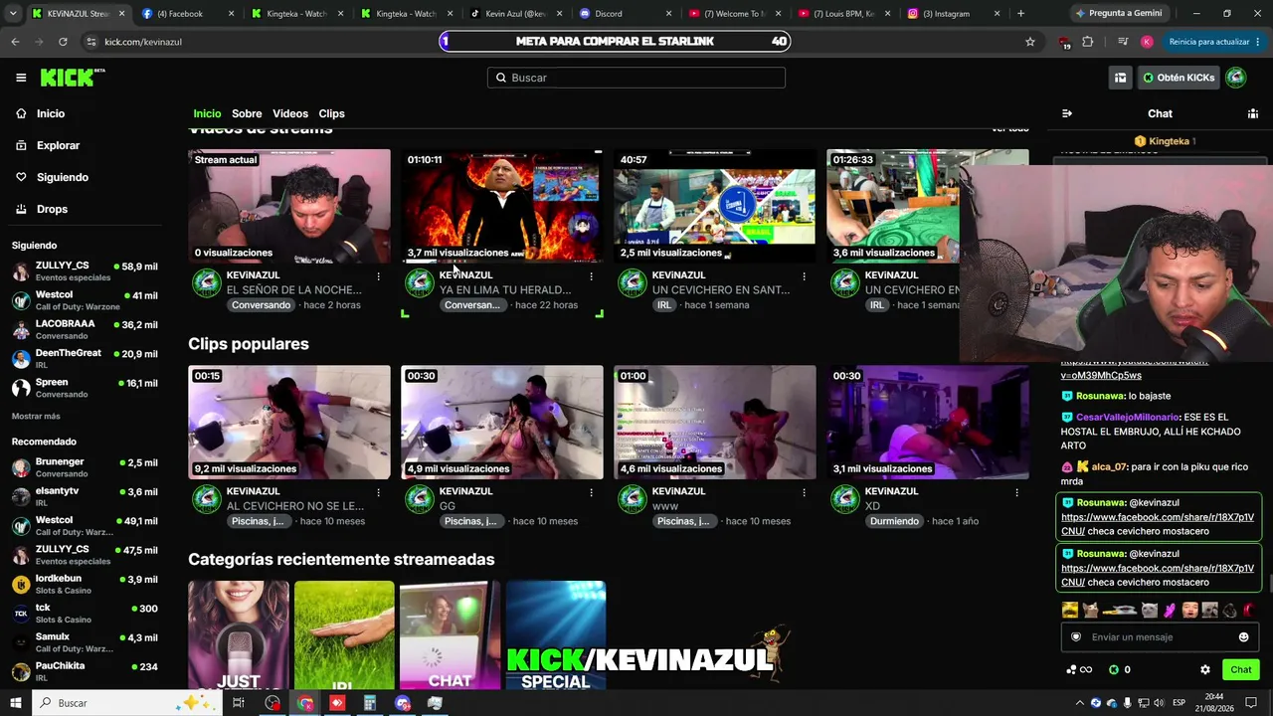The height and width of the screenshot is (716, 1273).
Task: Open the Windows Start menu
Action: click(16, 703)
